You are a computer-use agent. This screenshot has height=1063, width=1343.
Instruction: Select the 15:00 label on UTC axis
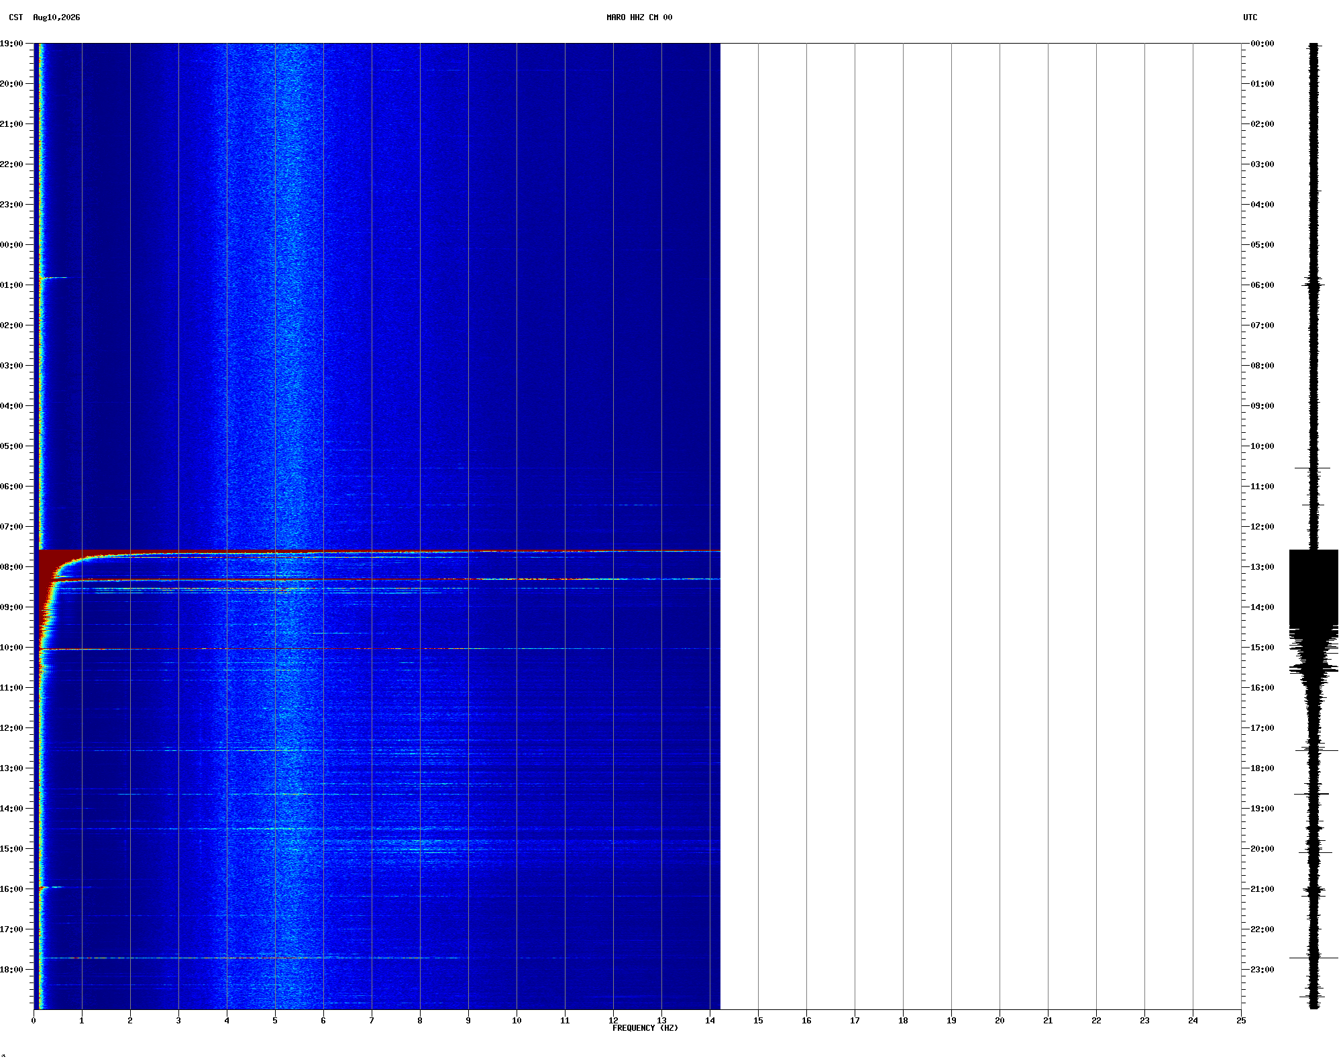point(1263,648)
